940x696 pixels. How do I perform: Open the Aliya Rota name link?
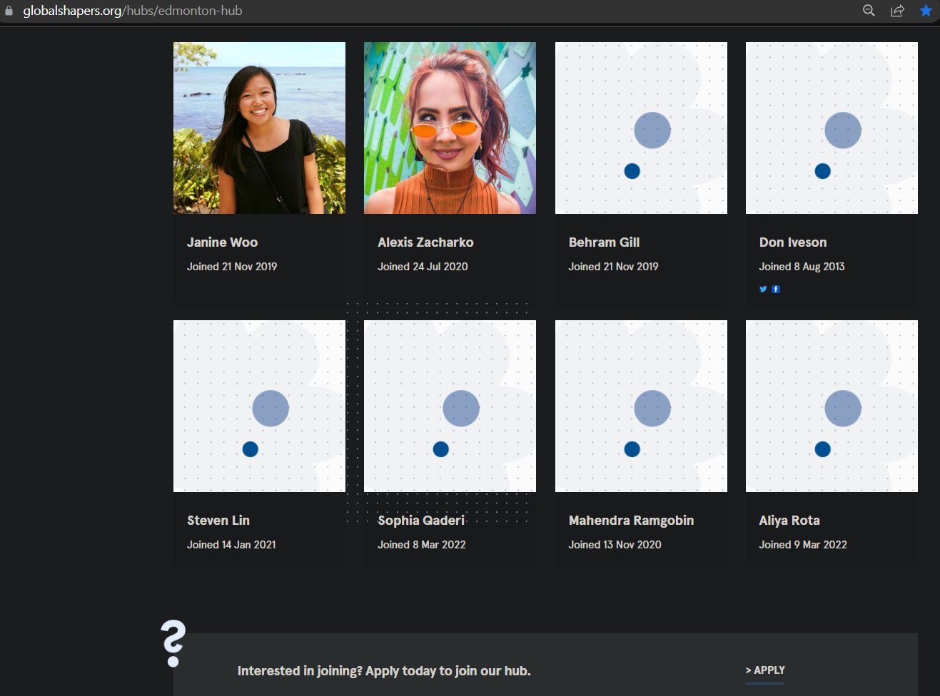789,521
